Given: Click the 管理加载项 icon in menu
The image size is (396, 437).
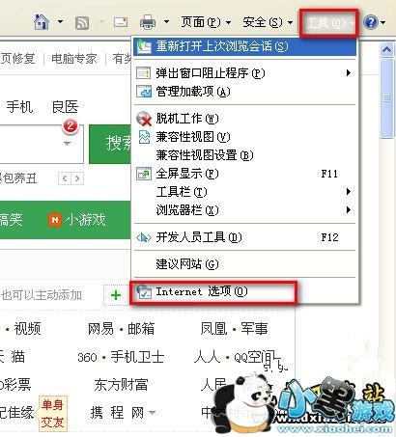Looking at the screenshot, I should [x=143, y=92].
